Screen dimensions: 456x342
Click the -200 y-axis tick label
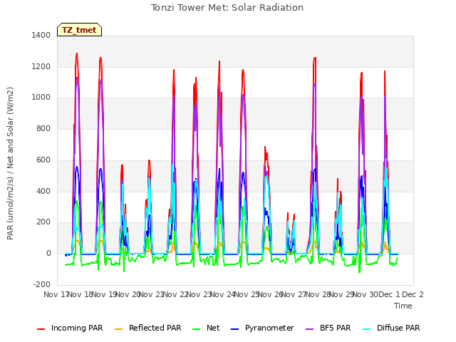pos(42,285)
